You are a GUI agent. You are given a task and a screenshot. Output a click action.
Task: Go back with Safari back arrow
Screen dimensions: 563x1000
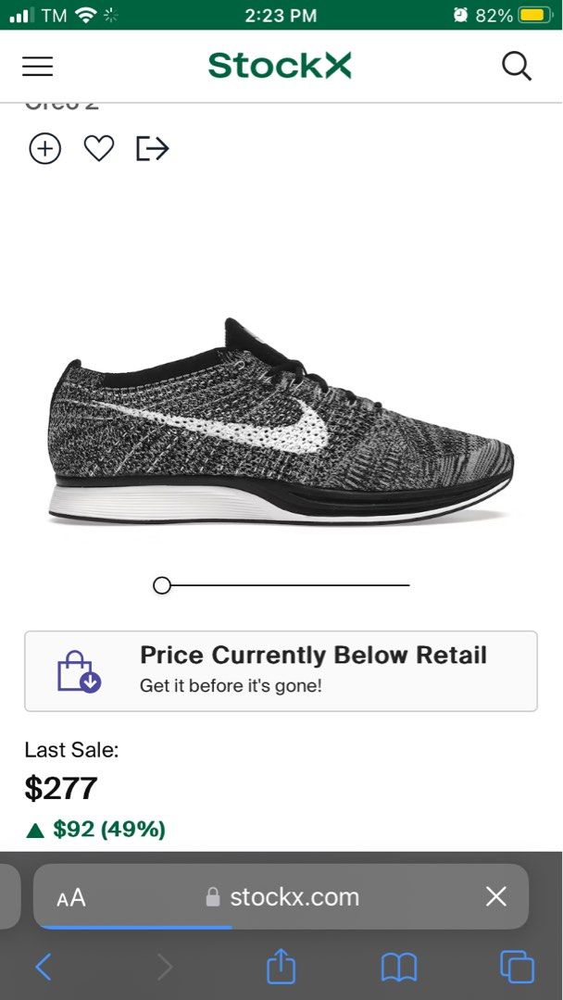click(x=44, y=968)
